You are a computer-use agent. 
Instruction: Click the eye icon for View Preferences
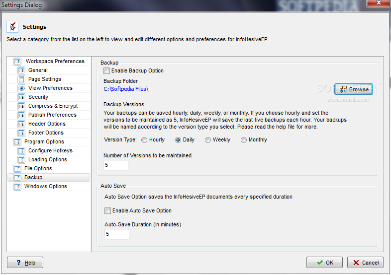point(21,88)
